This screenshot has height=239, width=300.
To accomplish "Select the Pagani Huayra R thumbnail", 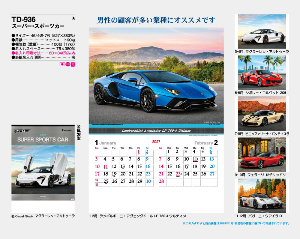I will (262, 196).
